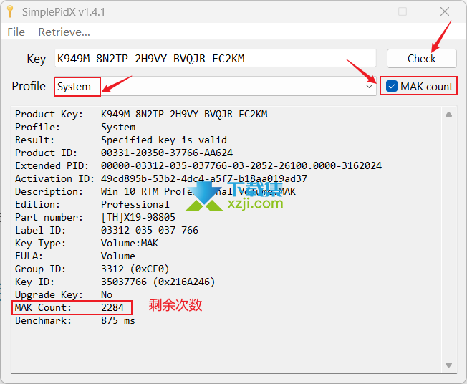Click the Description line Win 10 RTM
The width and height of the screenshot is (467, 384).
coord(198,191)
